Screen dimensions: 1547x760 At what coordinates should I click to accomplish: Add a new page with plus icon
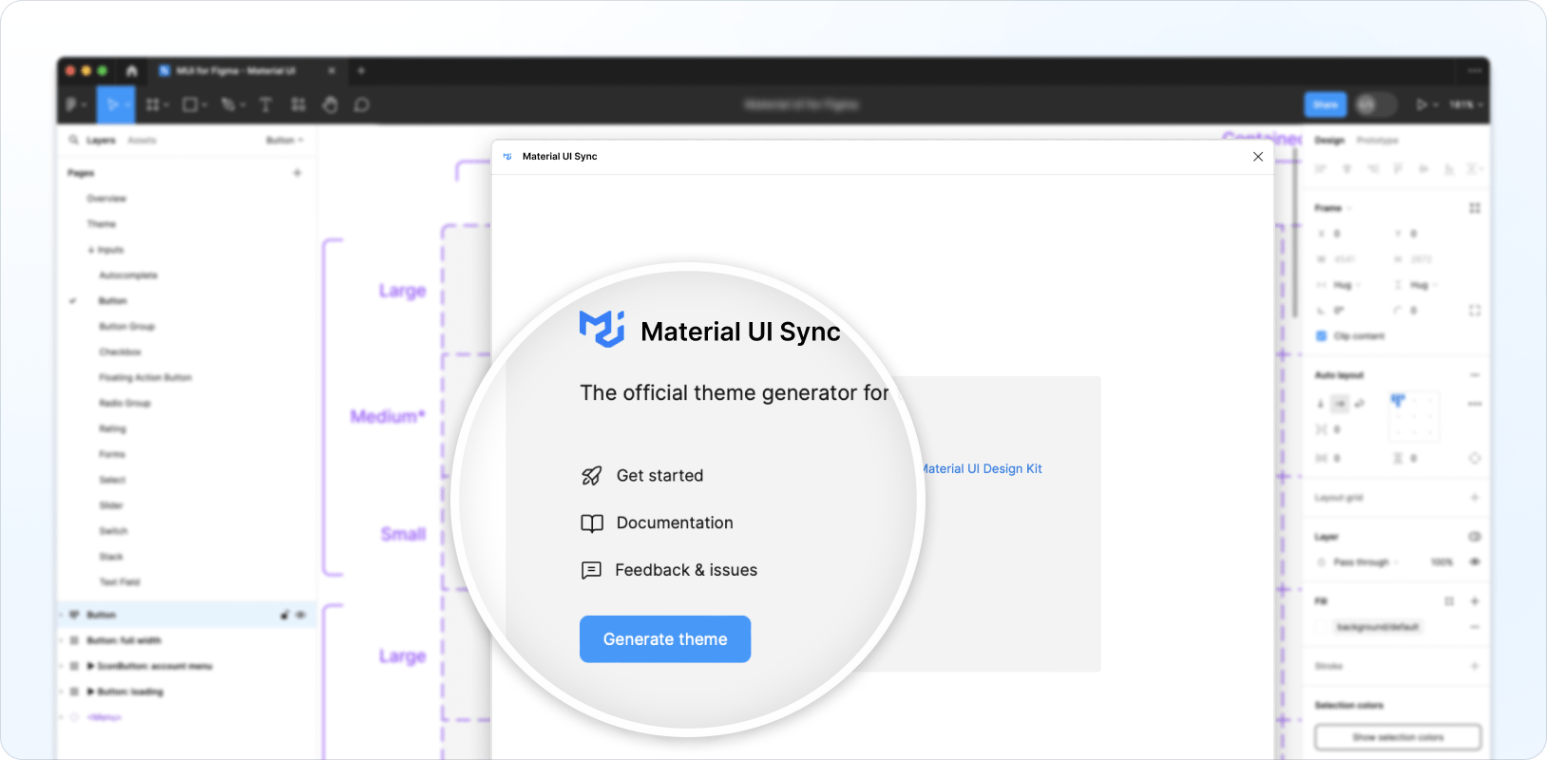click(x=297, y=173)
